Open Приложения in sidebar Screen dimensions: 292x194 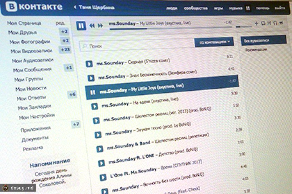[35, 129]
